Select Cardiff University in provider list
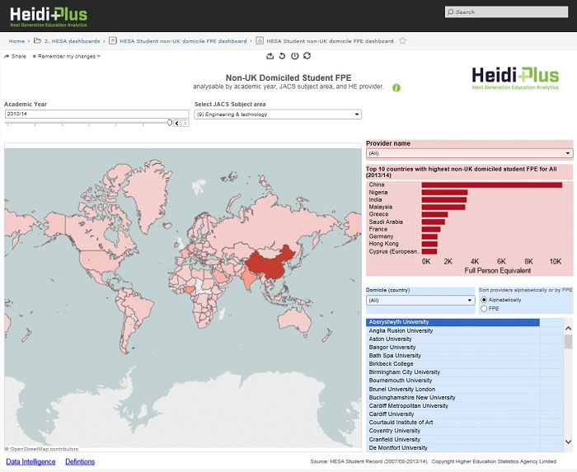This screenshot has width=577, height=472. tap(465, 414)
